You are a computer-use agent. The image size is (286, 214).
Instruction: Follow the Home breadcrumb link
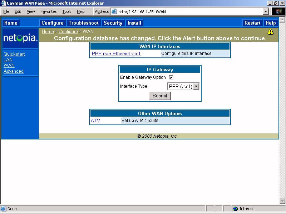pos(48,31)
